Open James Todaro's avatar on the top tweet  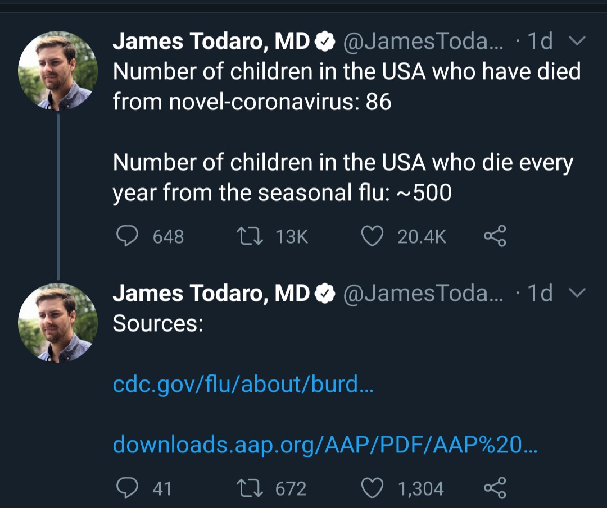click(58, 71)
